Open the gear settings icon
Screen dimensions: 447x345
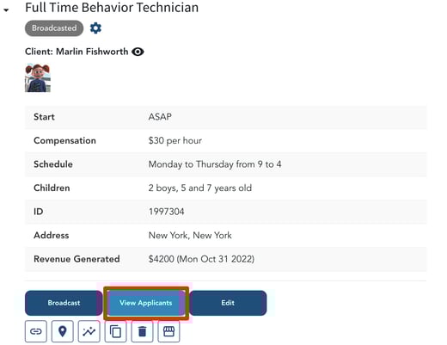click(95, 28)
